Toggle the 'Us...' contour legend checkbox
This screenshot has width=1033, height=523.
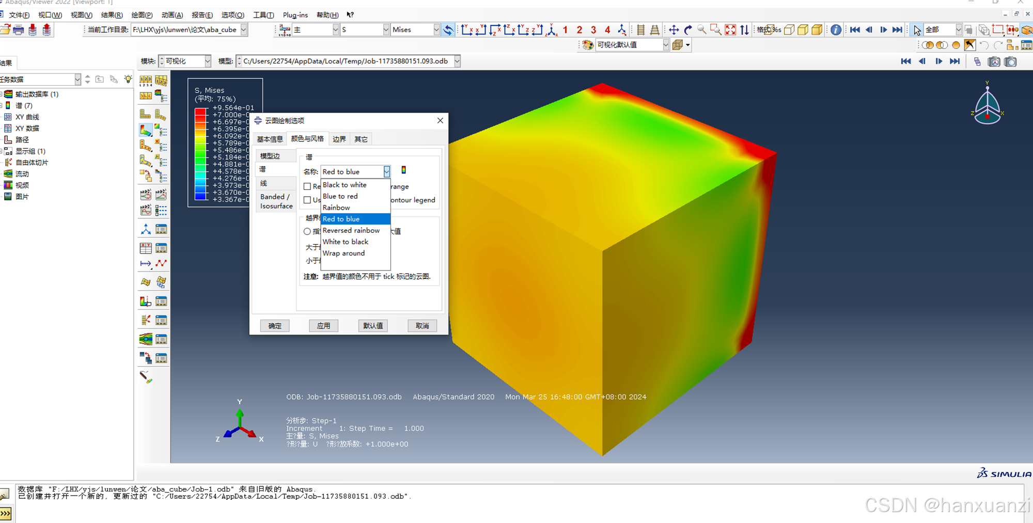click(307, 200)
